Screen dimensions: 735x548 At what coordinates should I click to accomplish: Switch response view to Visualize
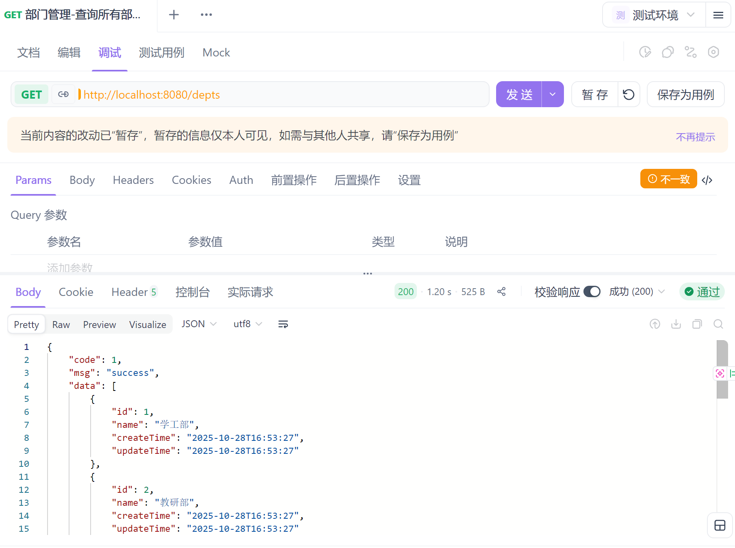147,324
